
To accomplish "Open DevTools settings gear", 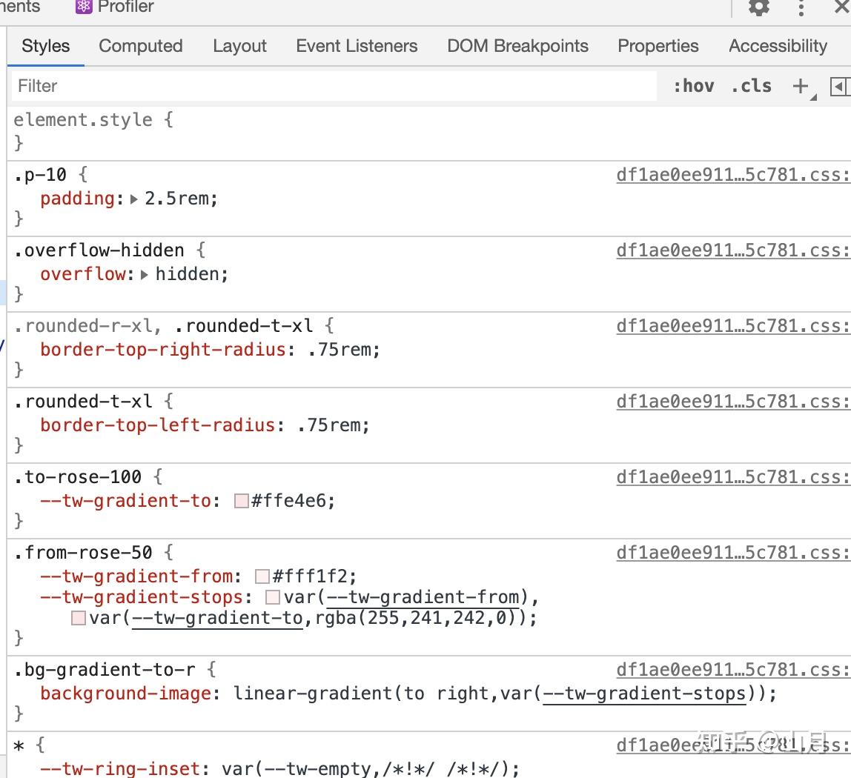I will (x=759, y=7).
